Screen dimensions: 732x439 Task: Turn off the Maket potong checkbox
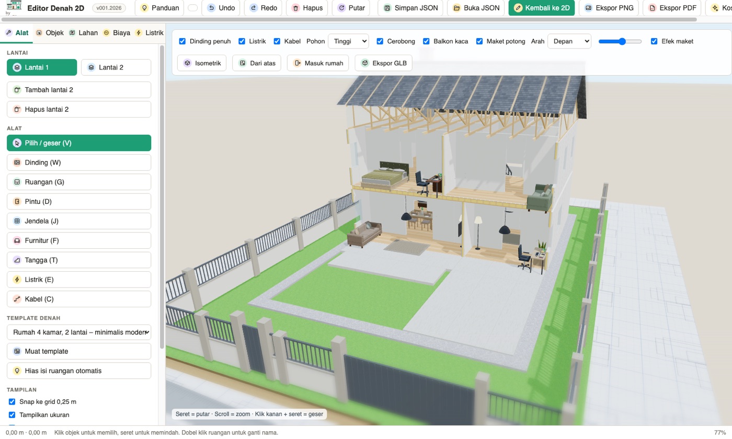coord(479,41)
